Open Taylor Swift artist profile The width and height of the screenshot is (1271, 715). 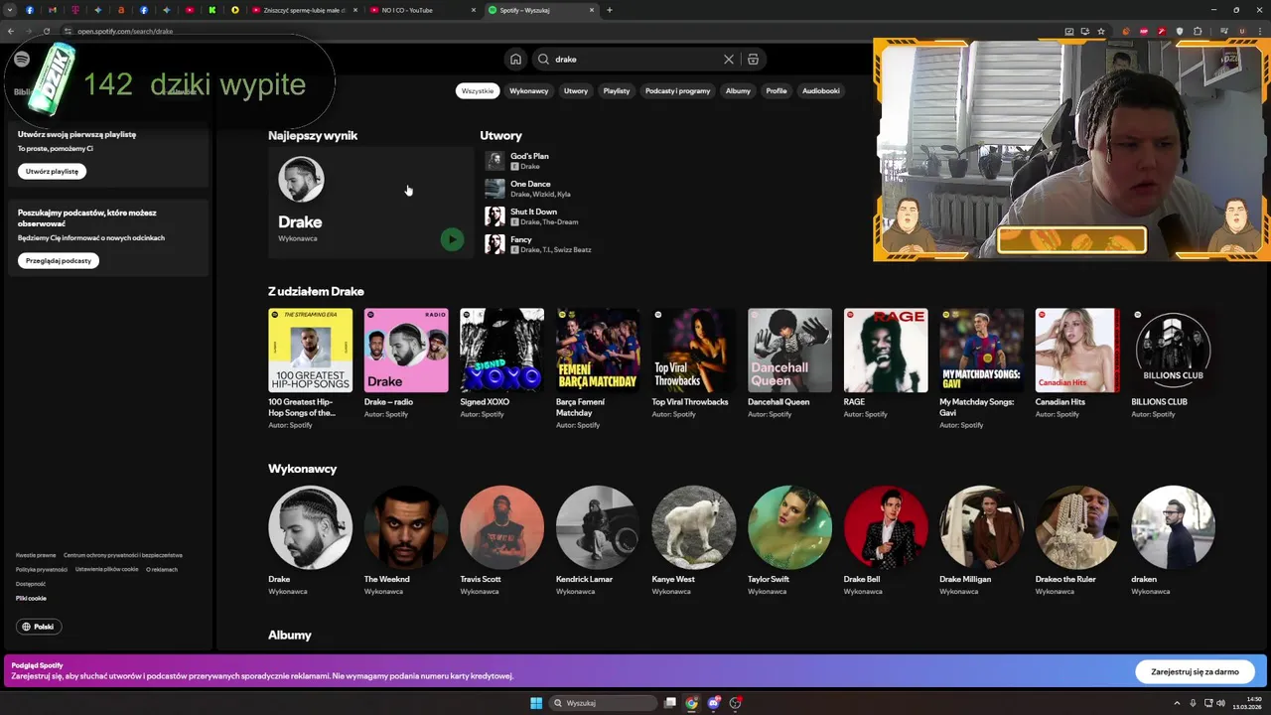[789, 527]
